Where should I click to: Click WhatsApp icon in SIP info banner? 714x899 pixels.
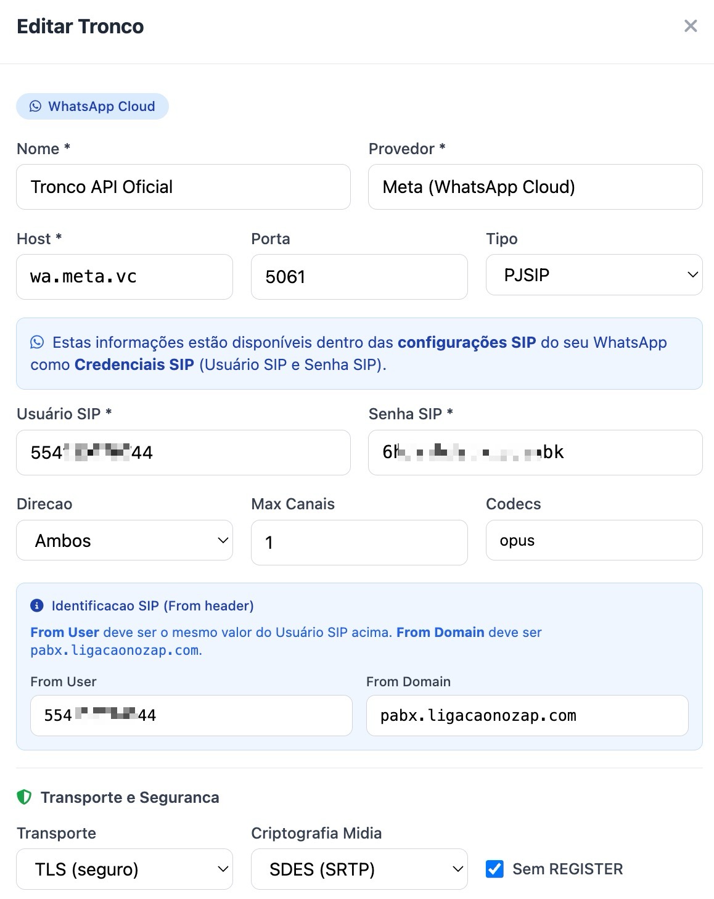pyautogui.click(x=37, y=342)
